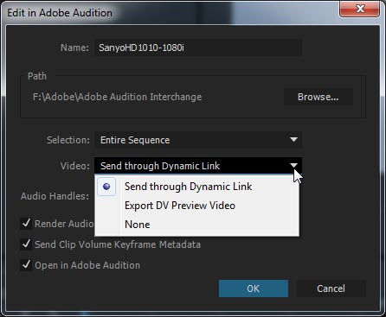The image size is (386, 317).
Task: Collapse the Video dropdown via its arrow
Action: pos(293,166)
